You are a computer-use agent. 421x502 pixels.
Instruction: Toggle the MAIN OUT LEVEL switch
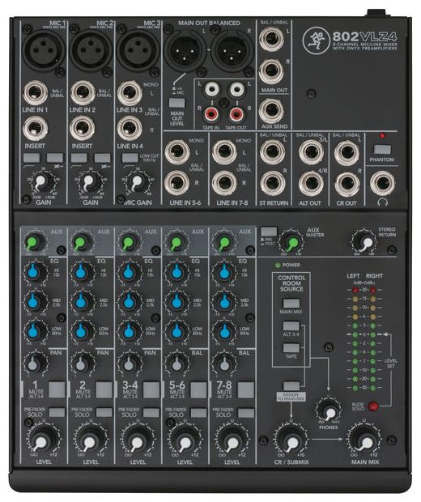176,103
